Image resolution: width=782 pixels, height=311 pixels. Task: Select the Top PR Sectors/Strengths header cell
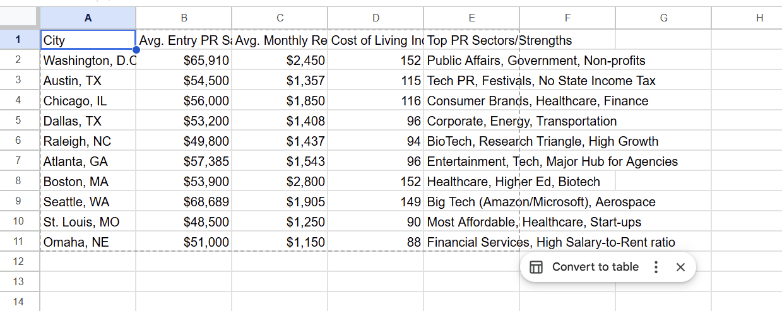[471, 40]
